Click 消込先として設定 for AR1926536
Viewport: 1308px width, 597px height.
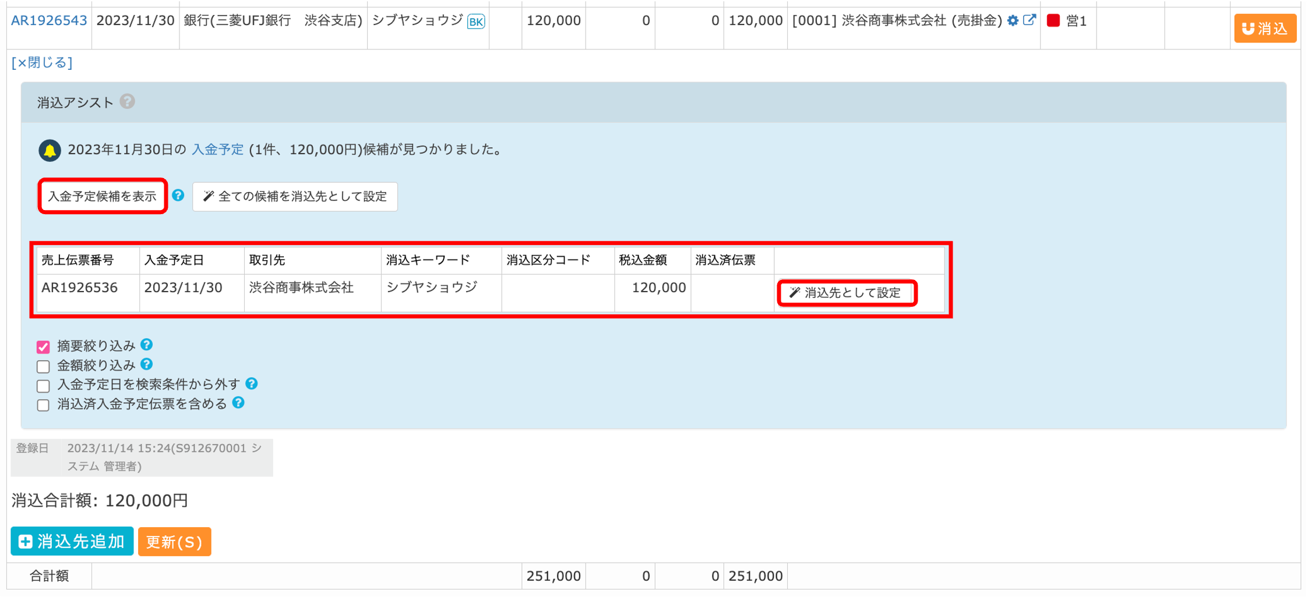point(847,293)
